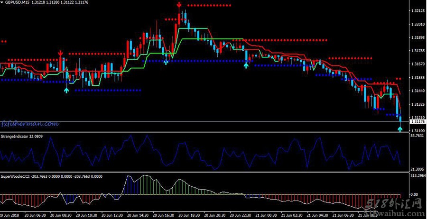Click the 20 Jun 22:30 time label

coord(240,215)
